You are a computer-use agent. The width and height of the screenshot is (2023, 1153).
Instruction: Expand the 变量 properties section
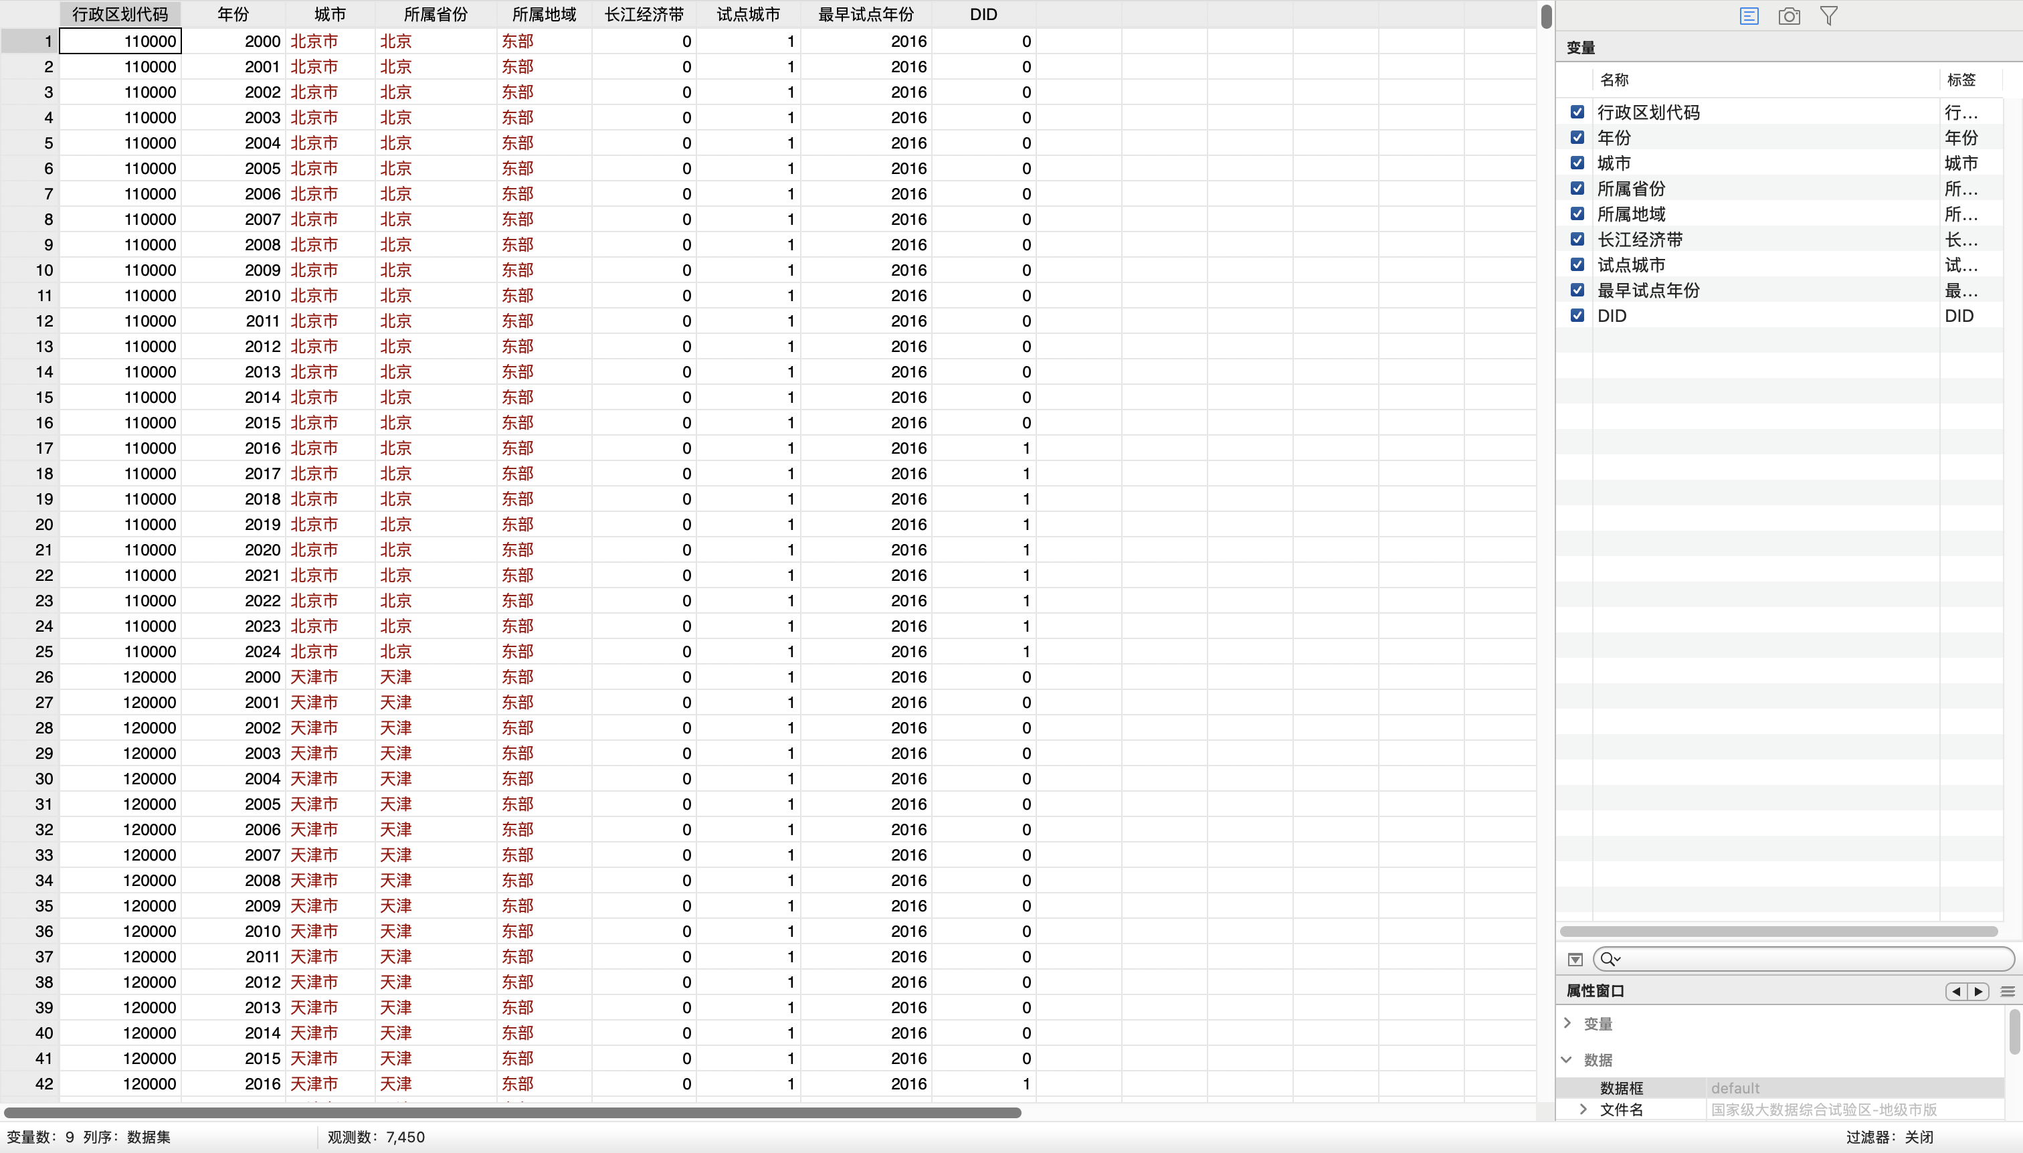[1568, 1023]
